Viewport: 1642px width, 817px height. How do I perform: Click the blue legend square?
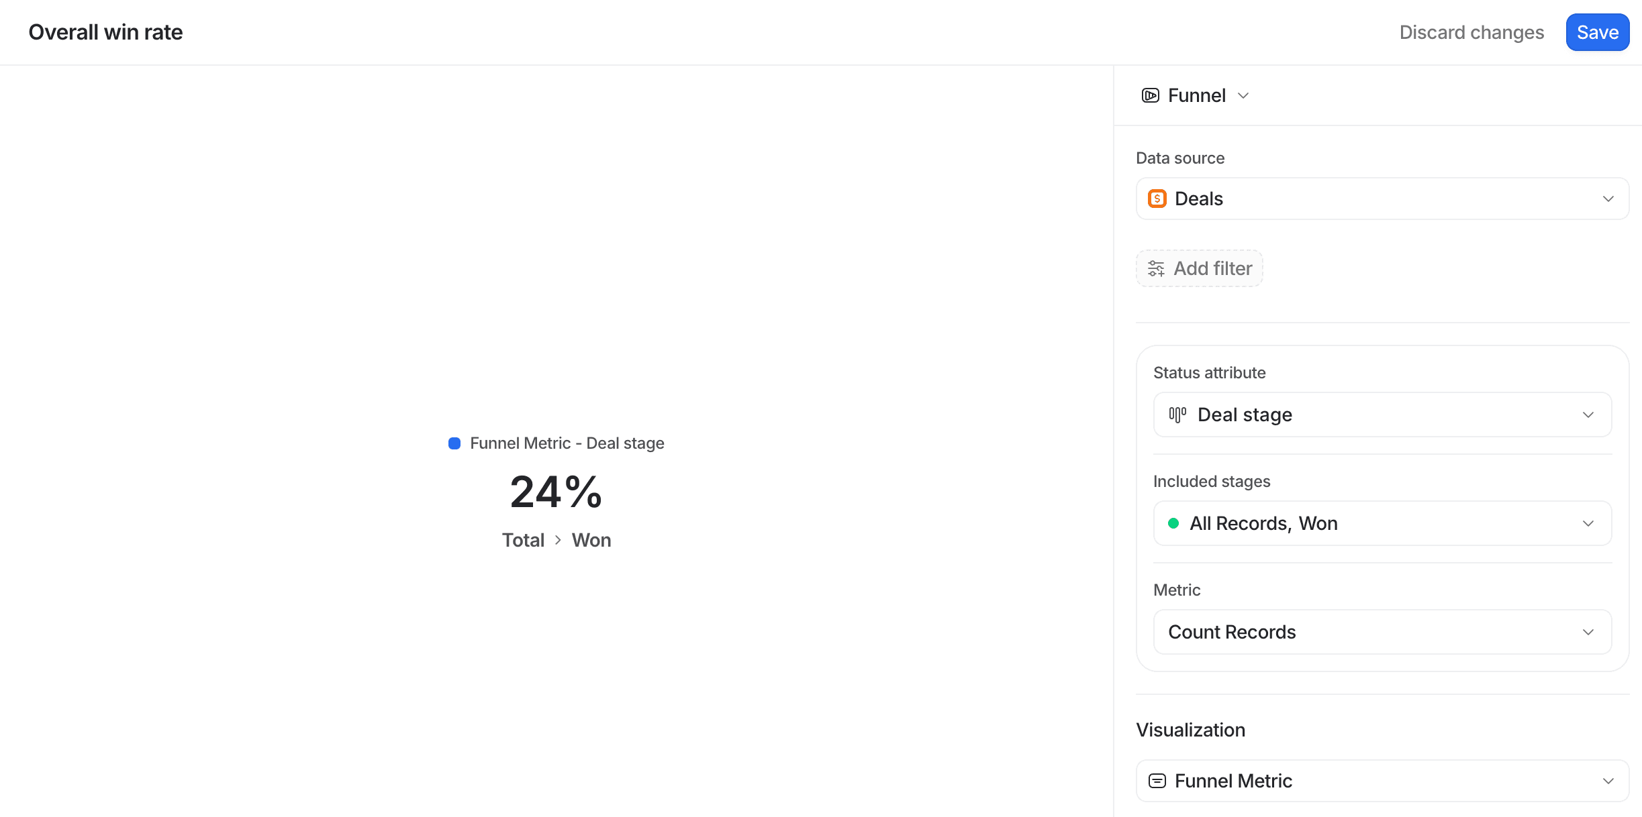(x=454, y=443)
